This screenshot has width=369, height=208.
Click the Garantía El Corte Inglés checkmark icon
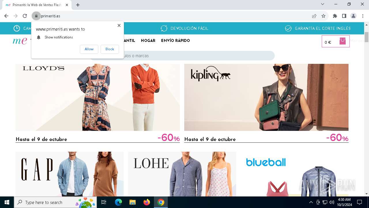(x=288, y=28)
